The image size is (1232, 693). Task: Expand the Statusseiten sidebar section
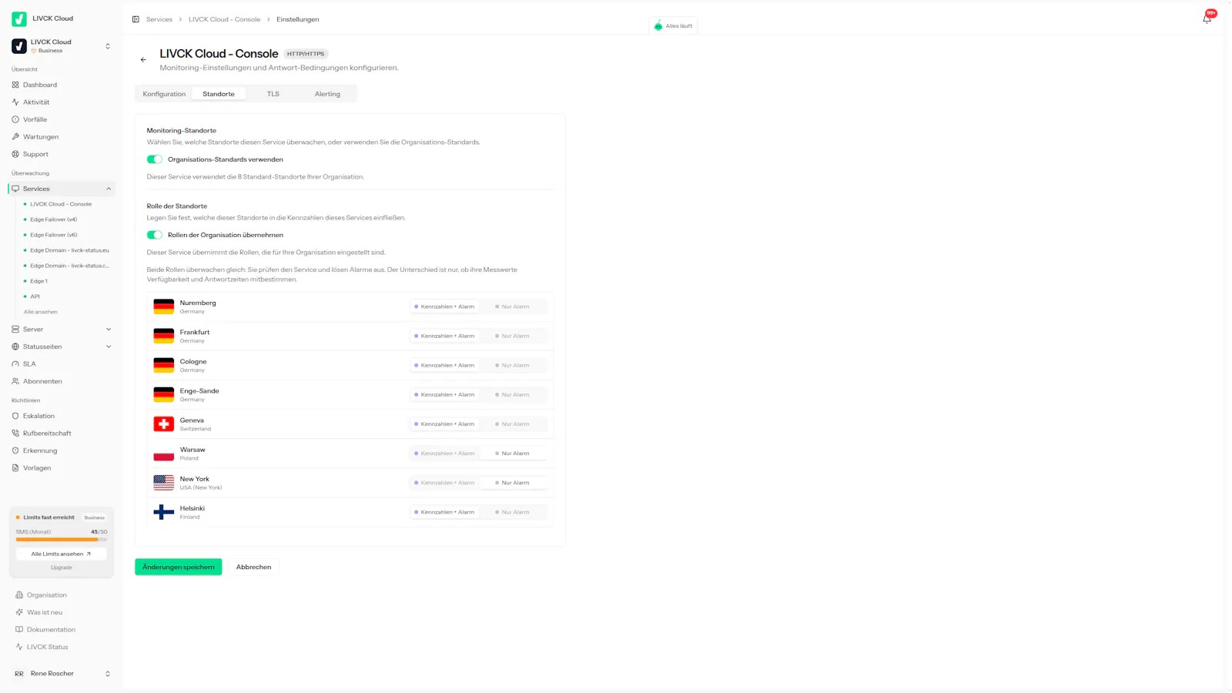point(109,346)
